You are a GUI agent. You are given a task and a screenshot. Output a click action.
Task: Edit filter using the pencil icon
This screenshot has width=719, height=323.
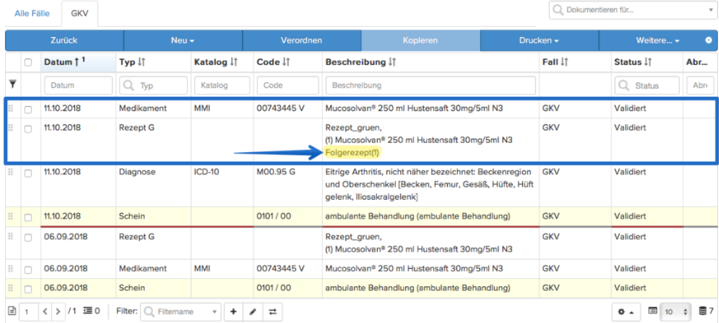252,312
